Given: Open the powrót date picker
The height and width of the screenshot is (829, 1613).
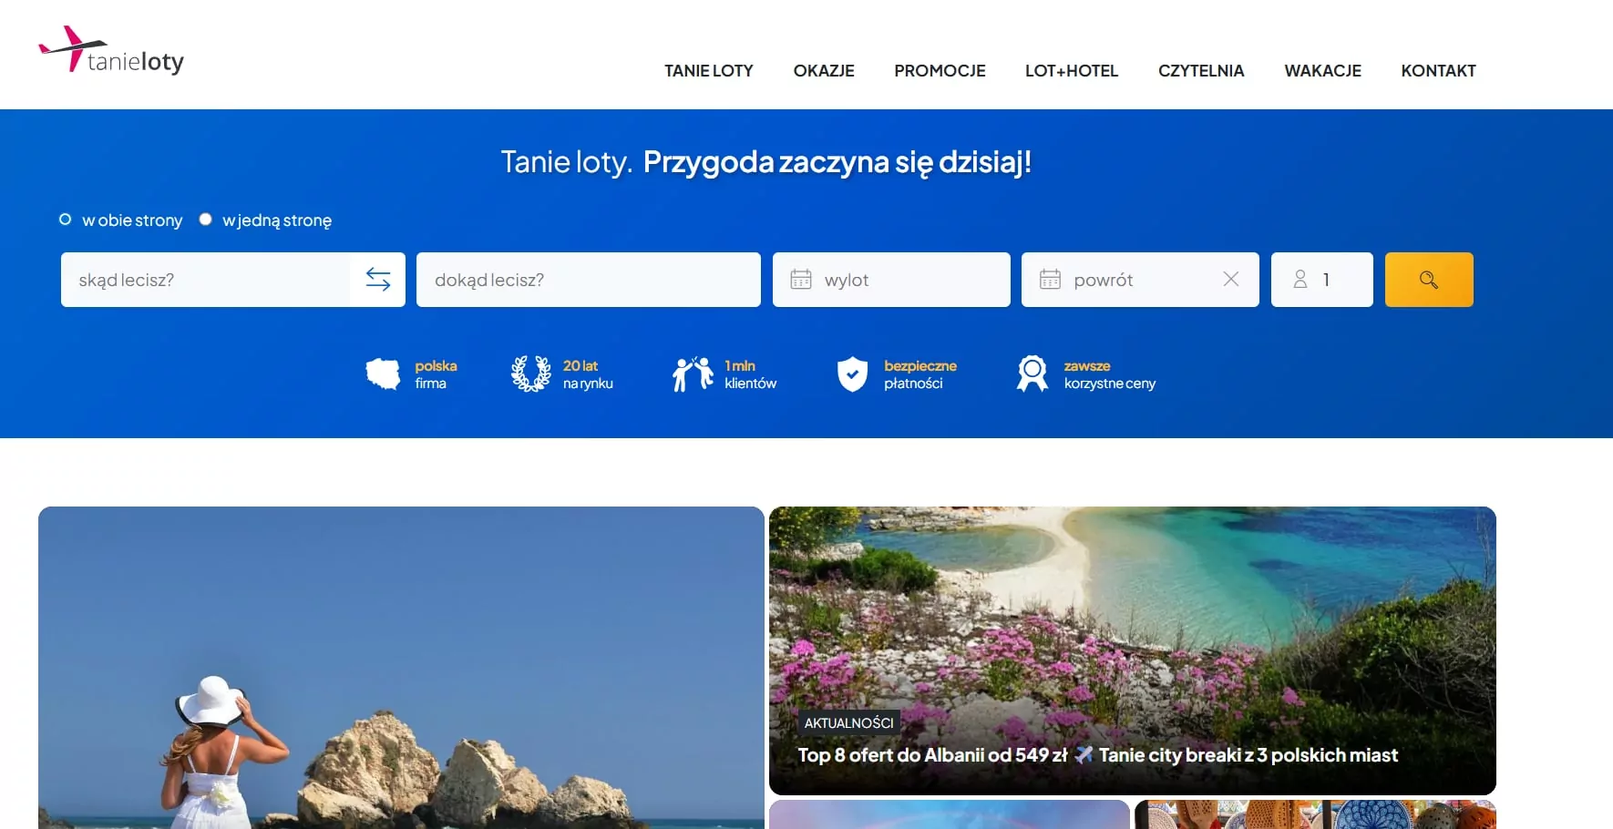Looking at the screenshot, I should click(x=1121, y=280).
